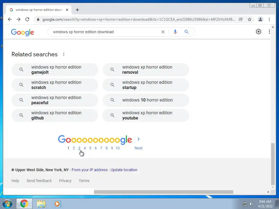This screenshot has width=279, height=209.
Task: Click the next-page chevron beside Goooogle logo
Action: coord(138,139)
